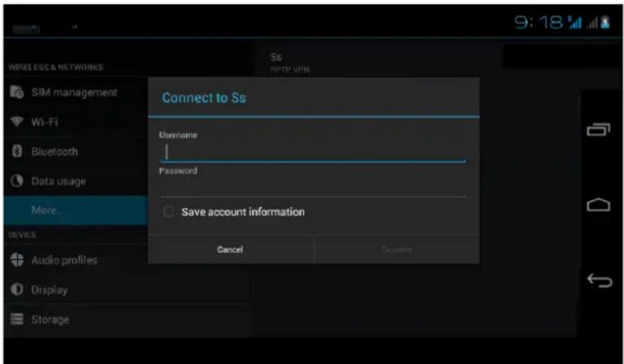Click the Bluetooth icon in settings
Viewport: 624px width, 364px height.
[x=16, y=152]
